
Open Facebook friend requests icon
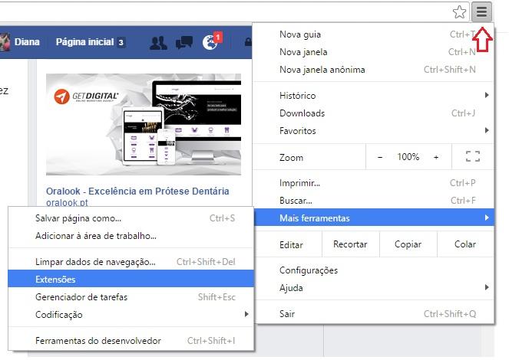coord(158,43)
